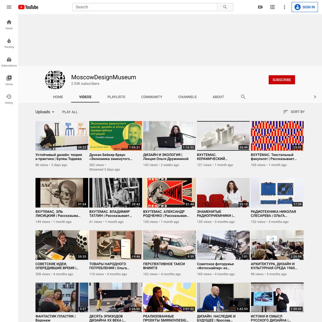322x322 pixels.
Task: Play the 39:23 colorful stools thumbnail
Action: point(62,136)
